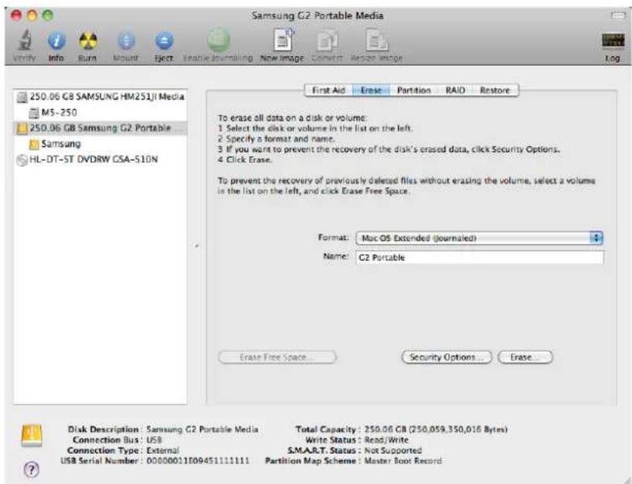Click the Name field containing G2 Portable
This screenshot has width=632, height=484.
480,257
